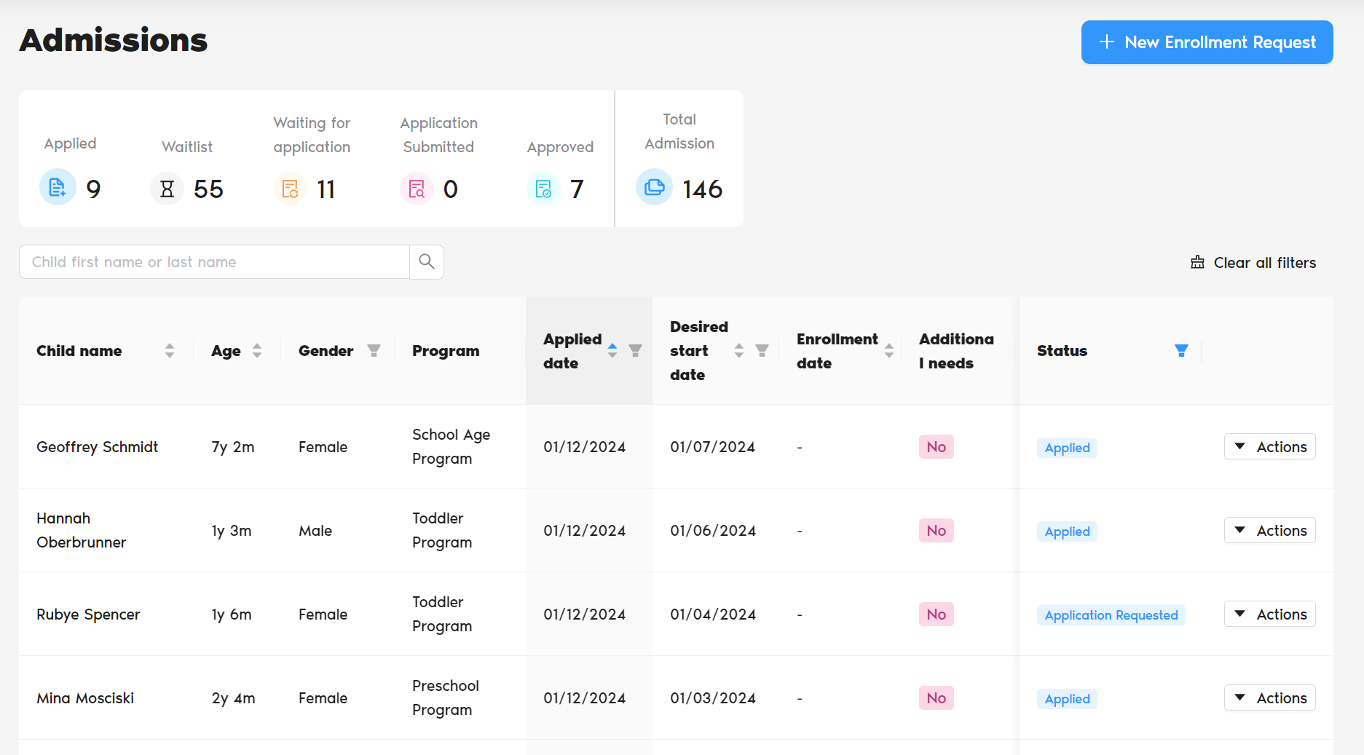The width and height of the screenshot is (1364, 755).
Task: Toggle sorting on the Child name column
Action: click(169, 350)
